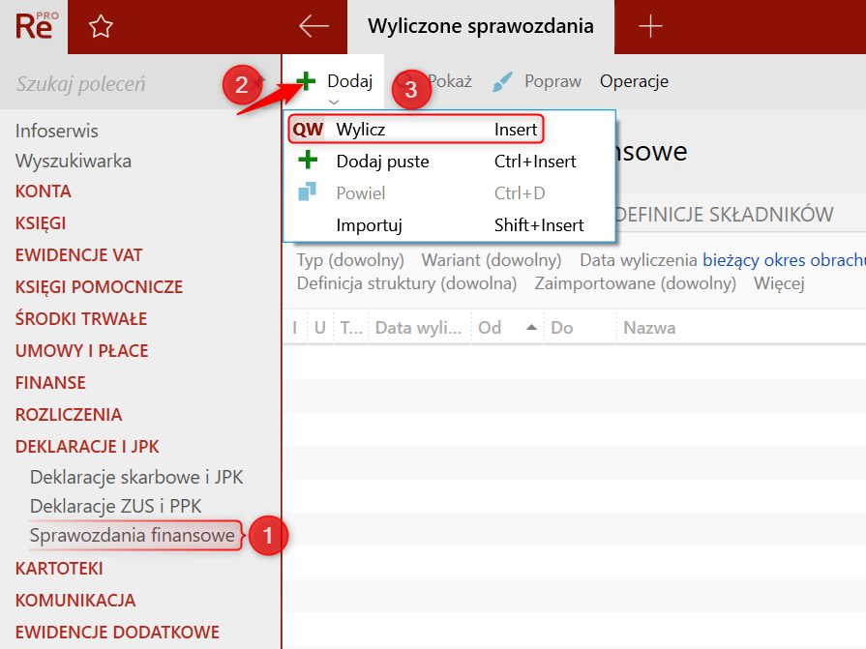
Task: Open Deklaracje ZUS i PPK
Action: click(115, 506)
